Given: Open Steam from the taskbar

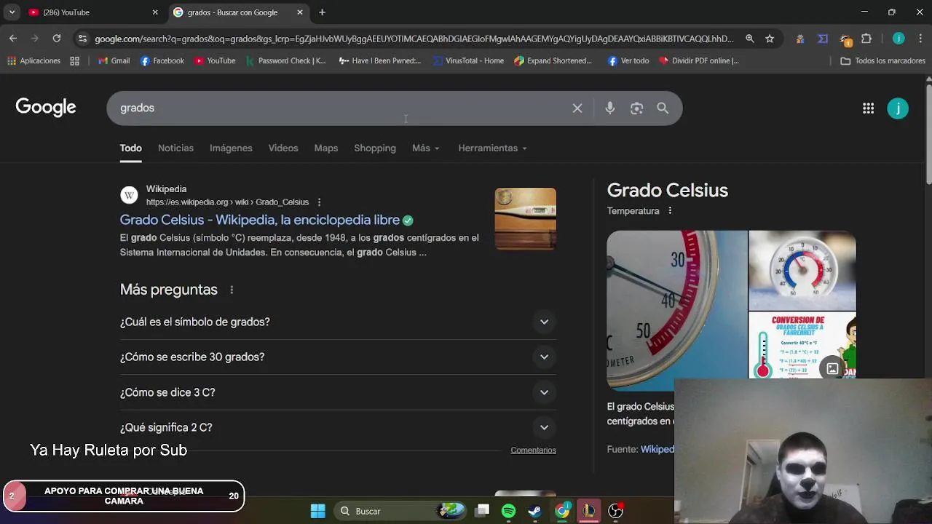Looking at the screenshot, I should 534,511.
